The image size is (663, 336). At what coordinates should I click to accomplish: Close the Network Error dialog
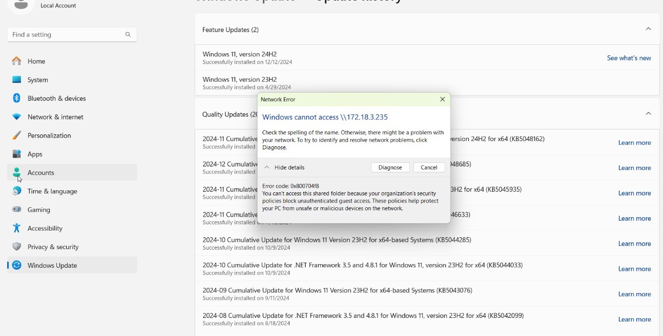(x=442, y=99)
